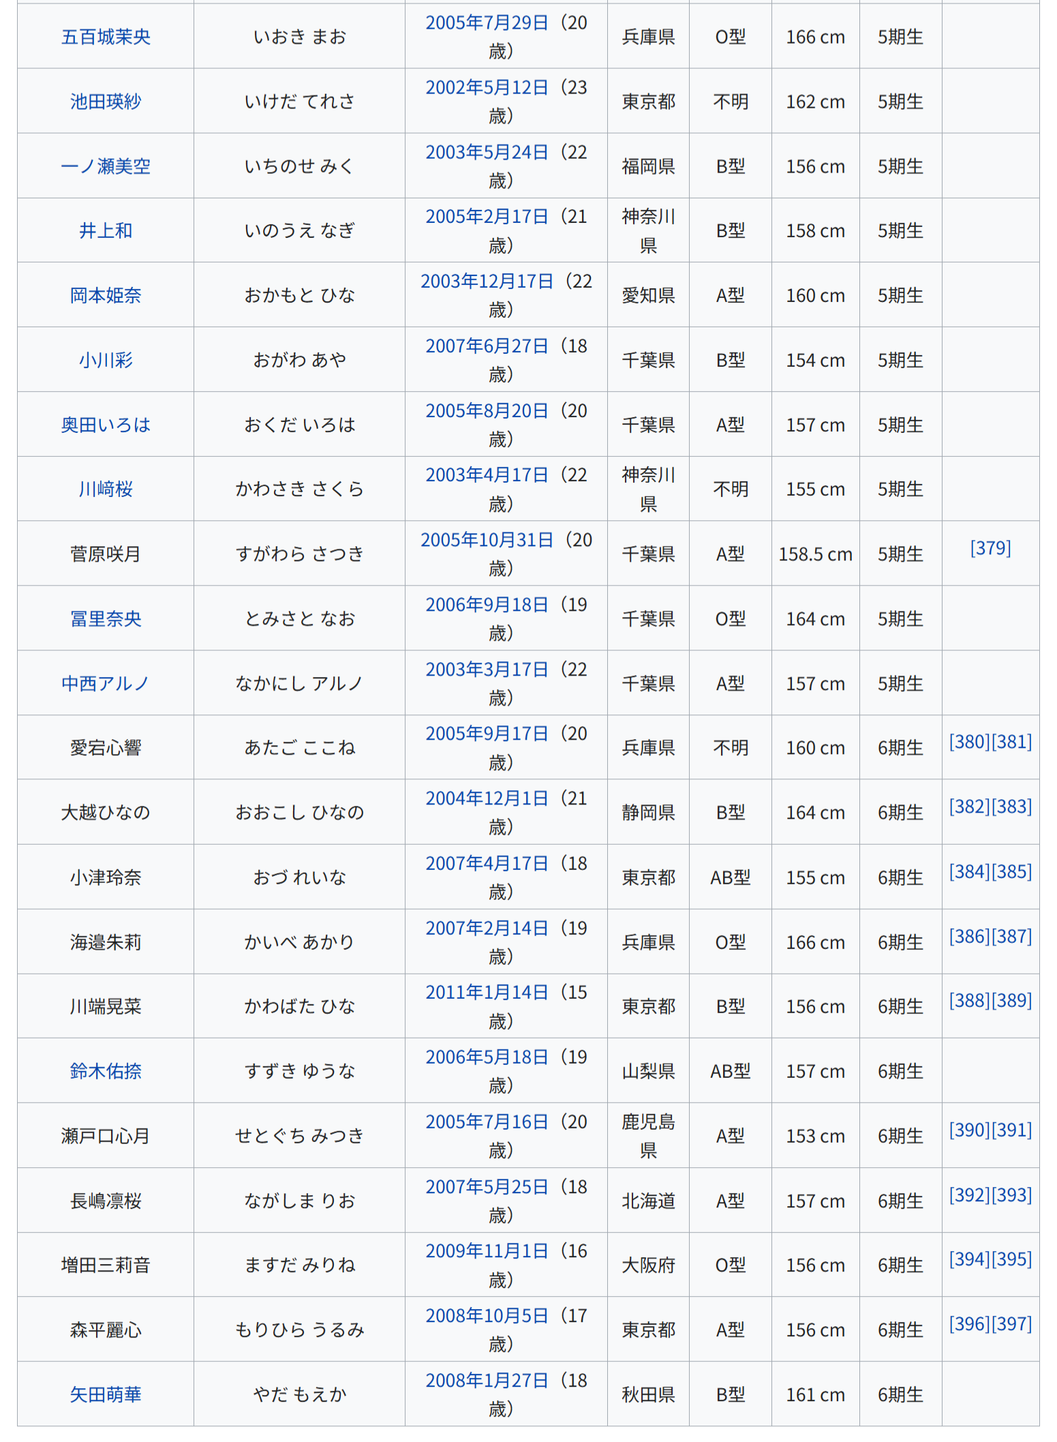Select the 菅原咲月 name cell
Viewport: 1057px width, 1442px height.
click(106, 554)
